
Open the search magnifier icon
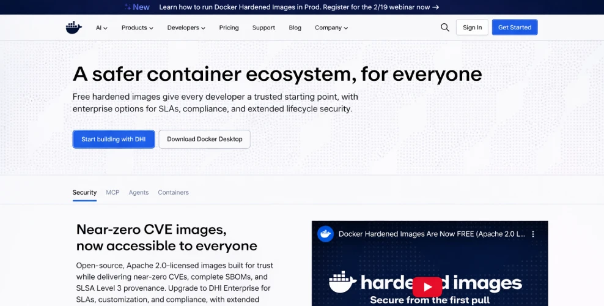pos(445,28)
